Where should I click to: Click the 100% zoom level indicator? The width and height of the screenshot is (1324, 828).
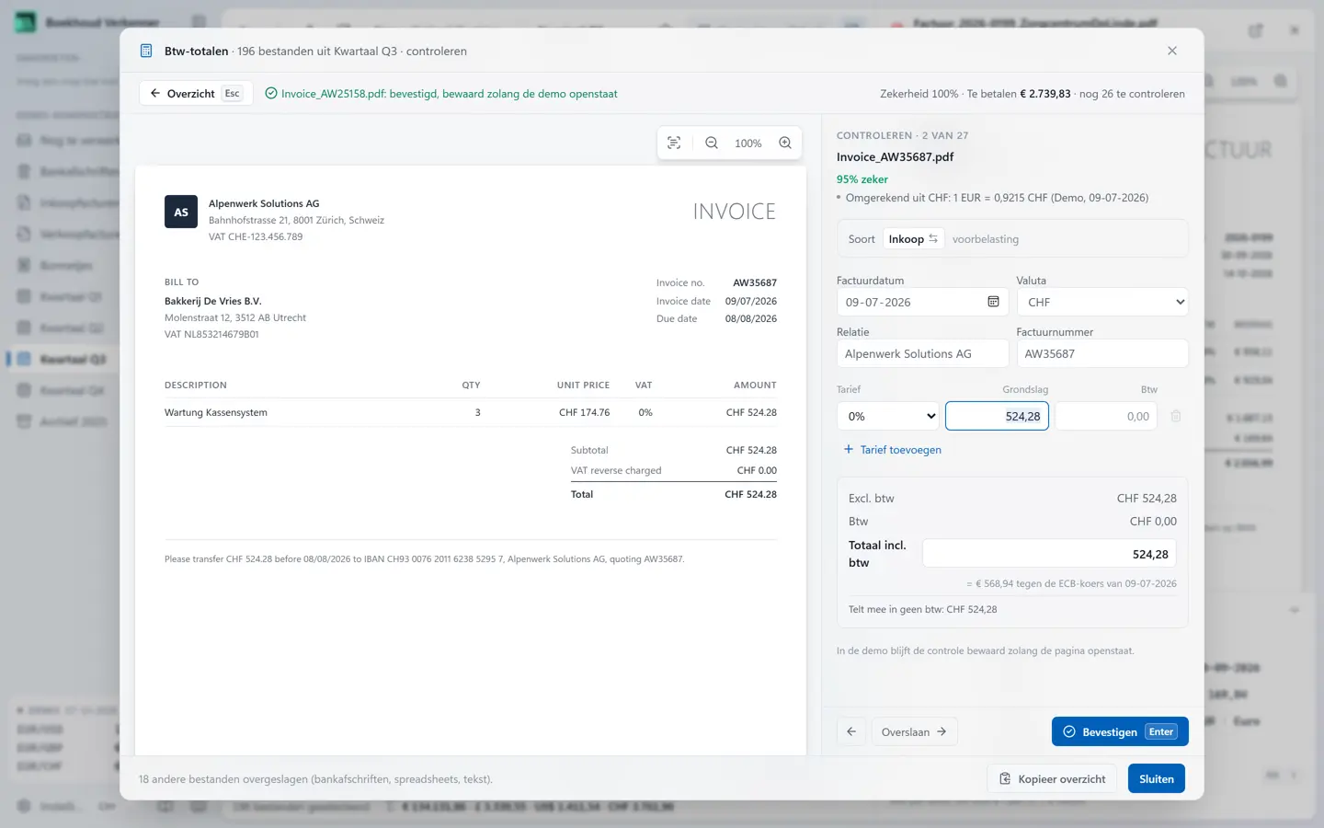(748, 144)
